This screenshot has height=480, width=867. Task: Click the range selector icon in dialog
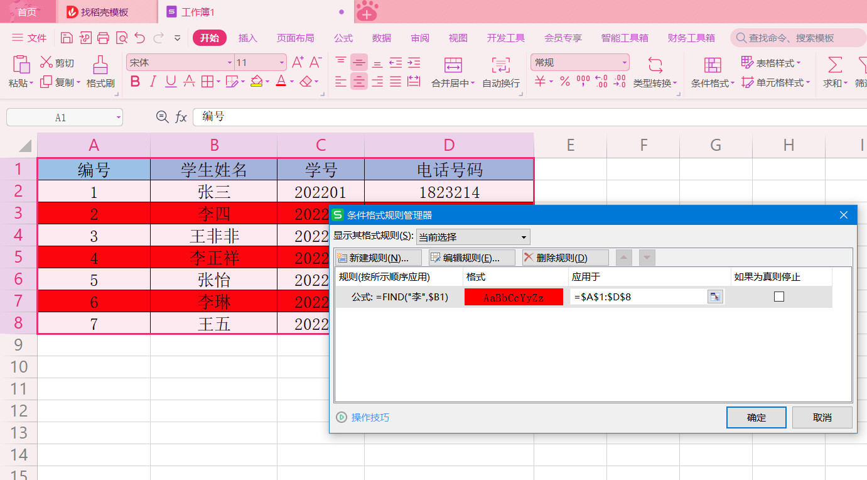(x=715, y=297)
